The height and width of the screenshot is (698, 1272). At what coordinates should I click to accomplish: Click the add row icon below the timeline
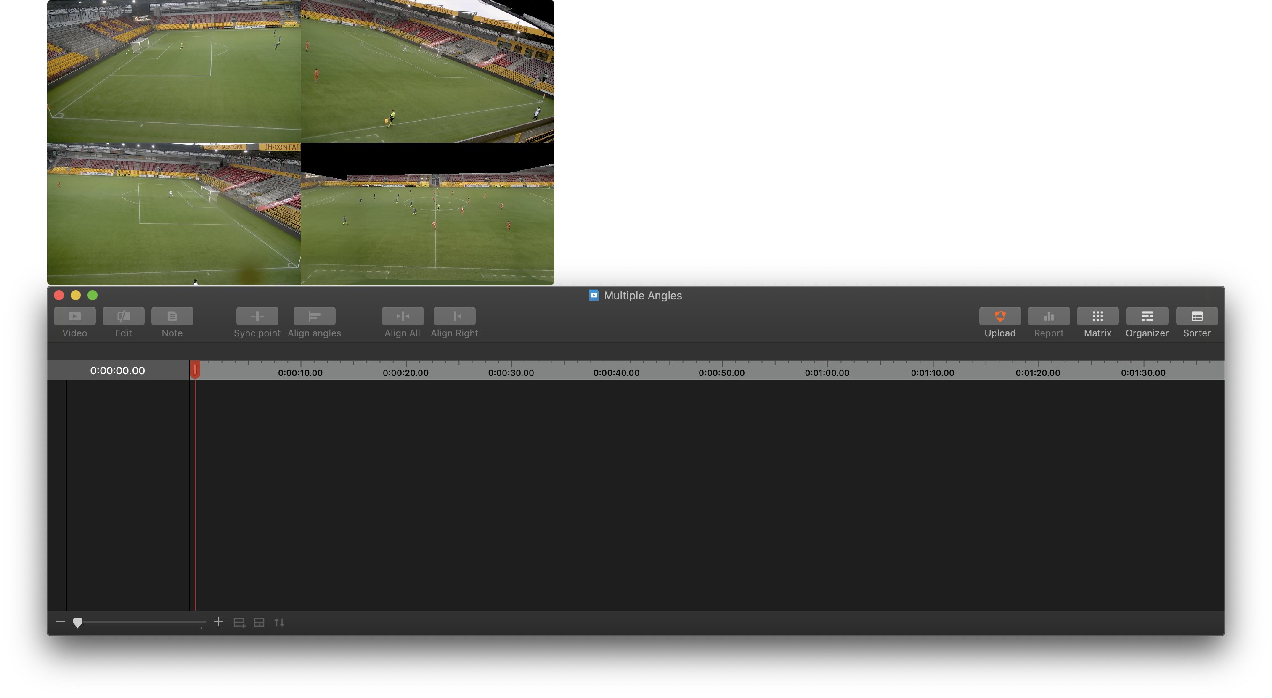(x=239, y=622)
